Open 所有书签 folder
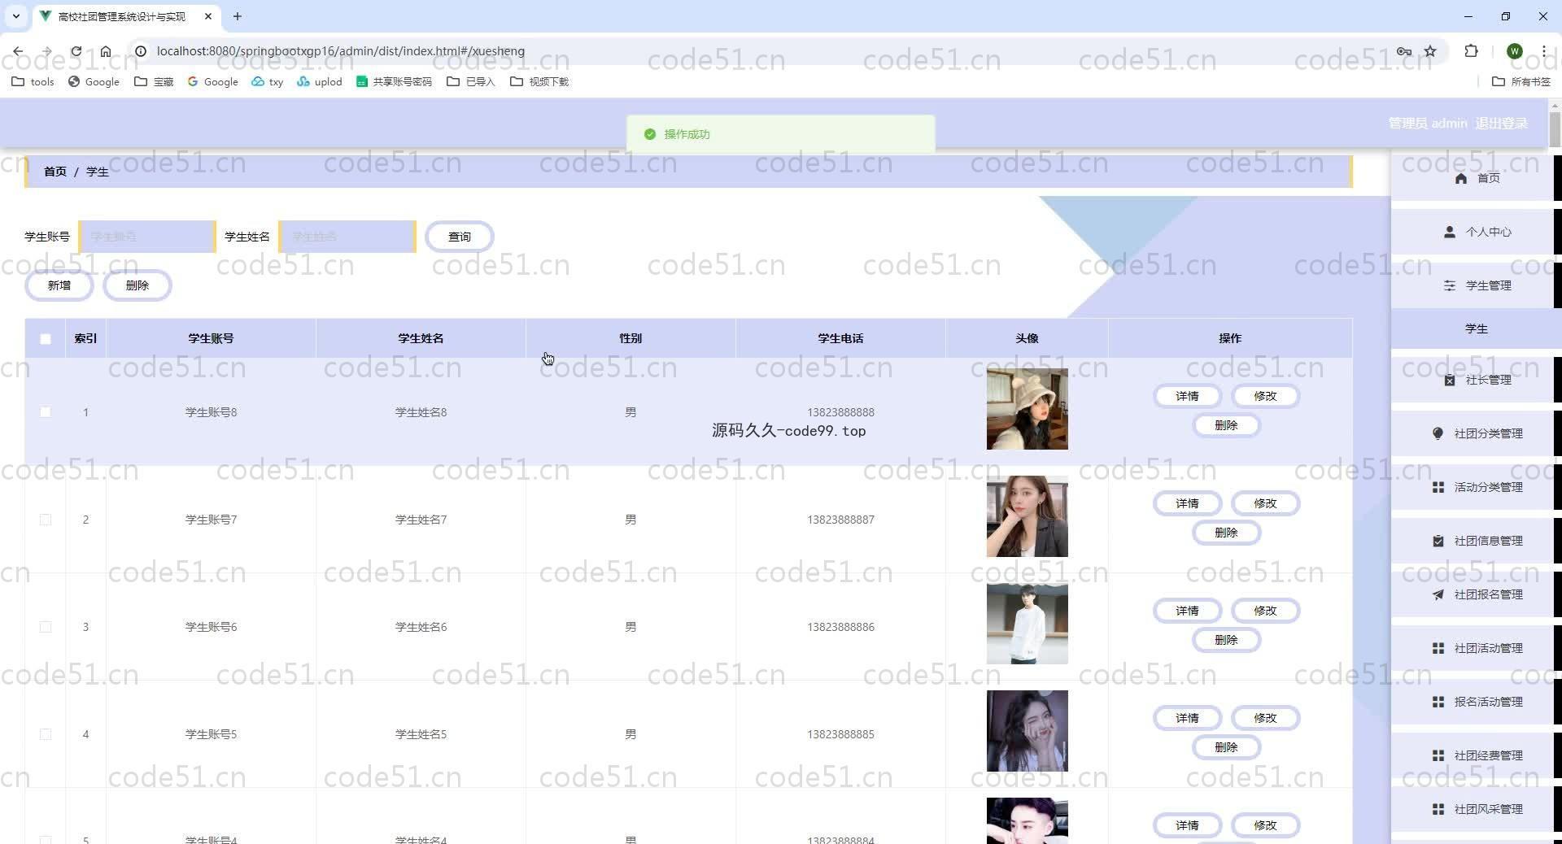The image size is (1562, 844). 1521,81
